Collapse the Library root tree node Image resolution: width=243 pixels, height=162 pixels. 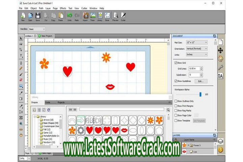[35, 116]
